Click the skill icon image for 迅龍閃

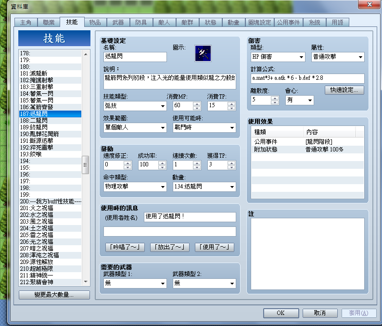(203, 53)
